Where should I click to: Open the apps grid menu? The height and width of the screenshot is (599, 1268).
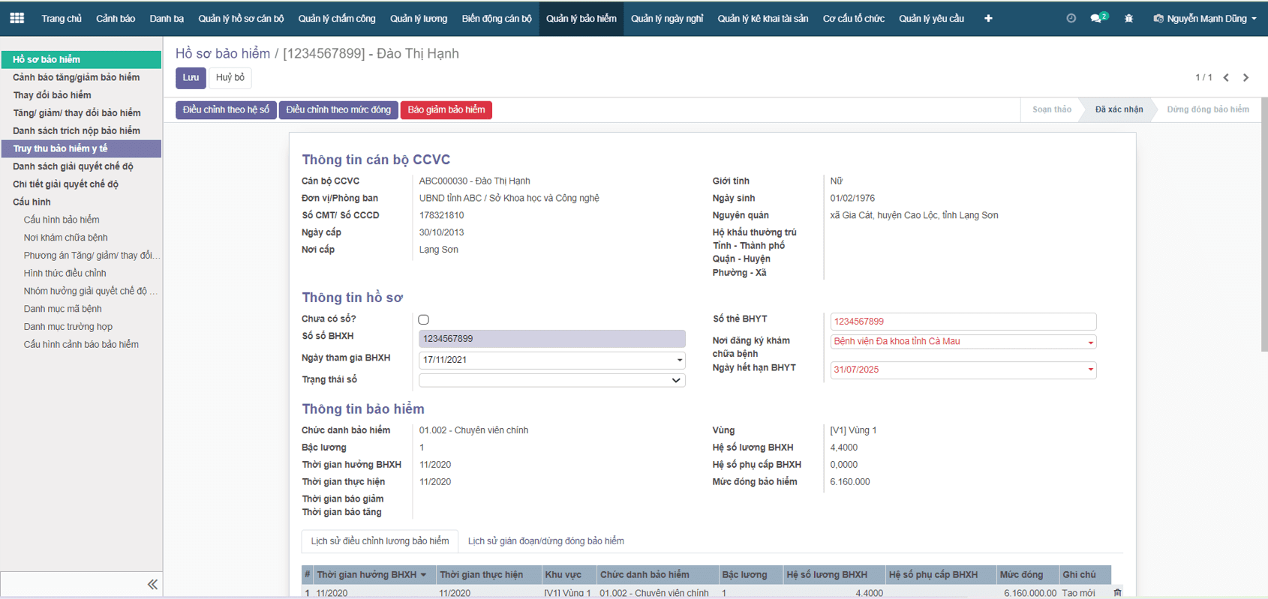(17, 18)
